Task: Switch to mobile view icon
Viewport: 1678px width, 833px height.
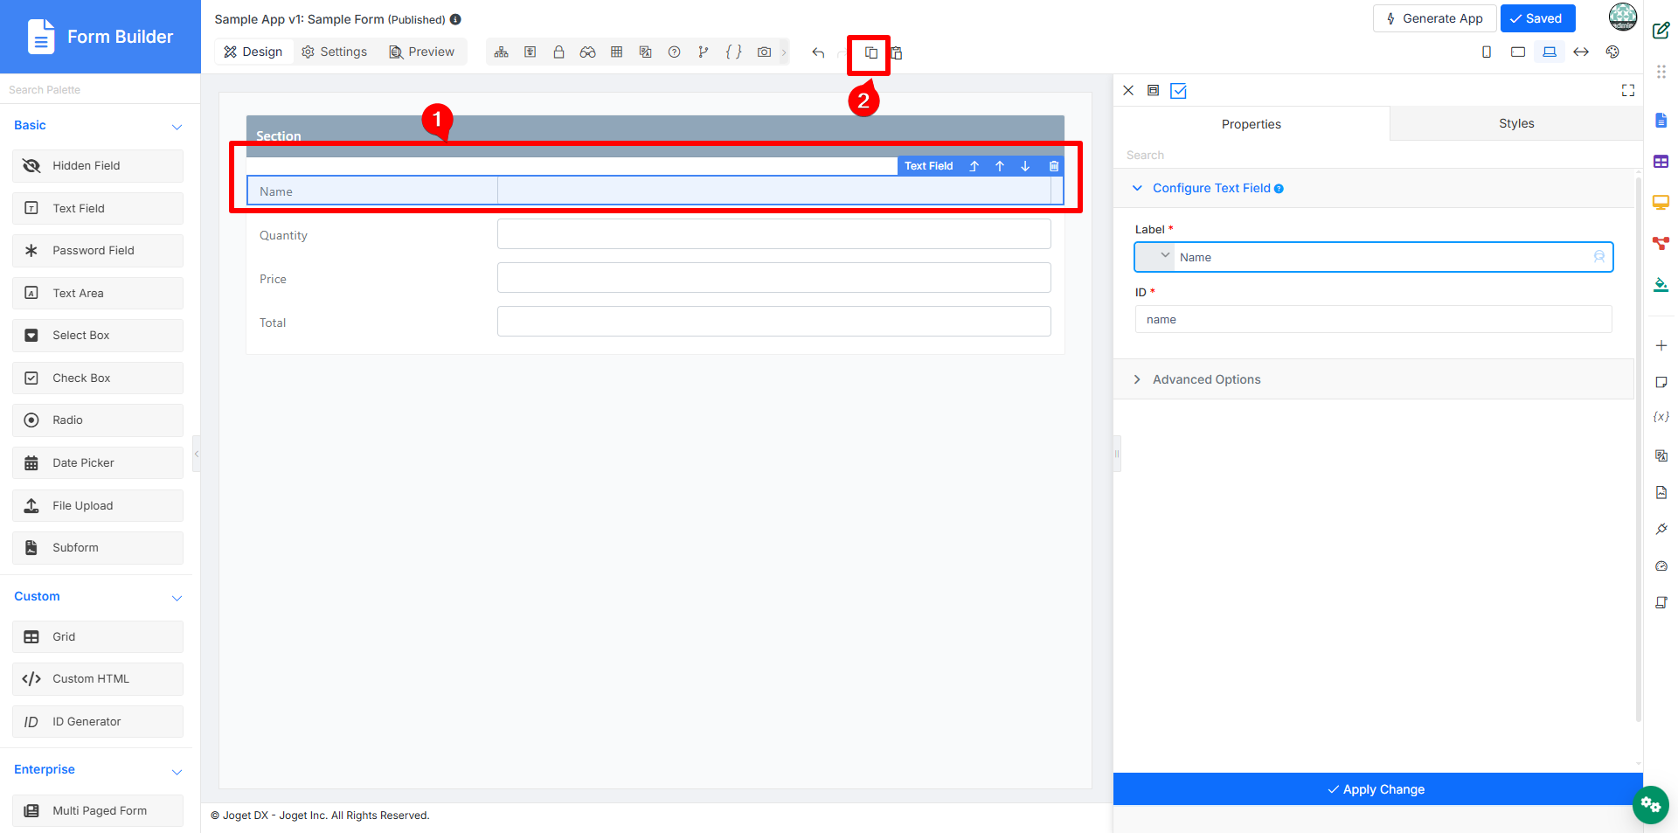Action: (1487, 52)
